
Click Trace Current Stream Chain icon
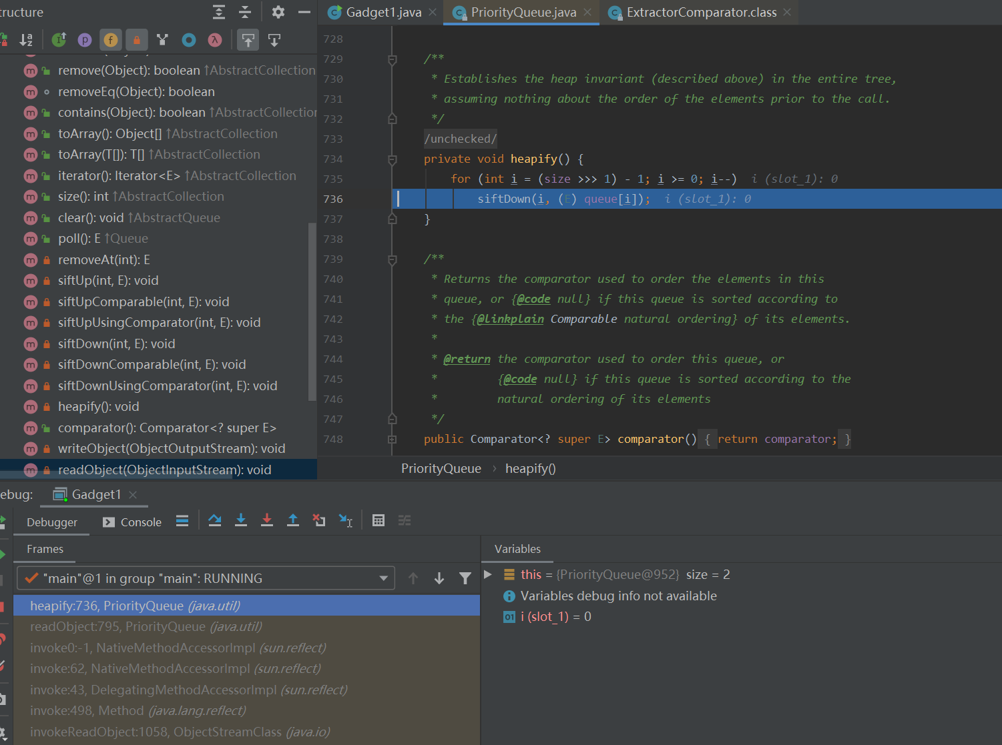[x=405, y=521]
